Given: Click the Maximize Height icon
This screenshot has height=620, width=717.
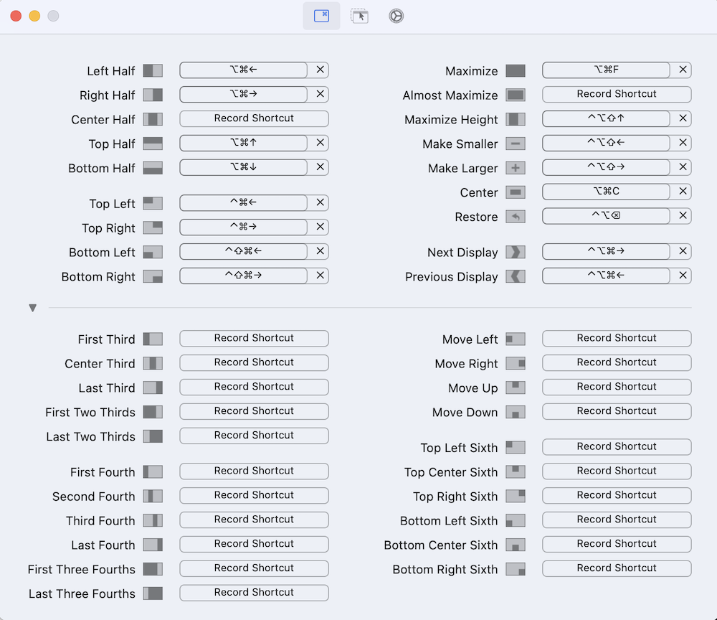Looking at the screenshot, I should tap(516, 119).
